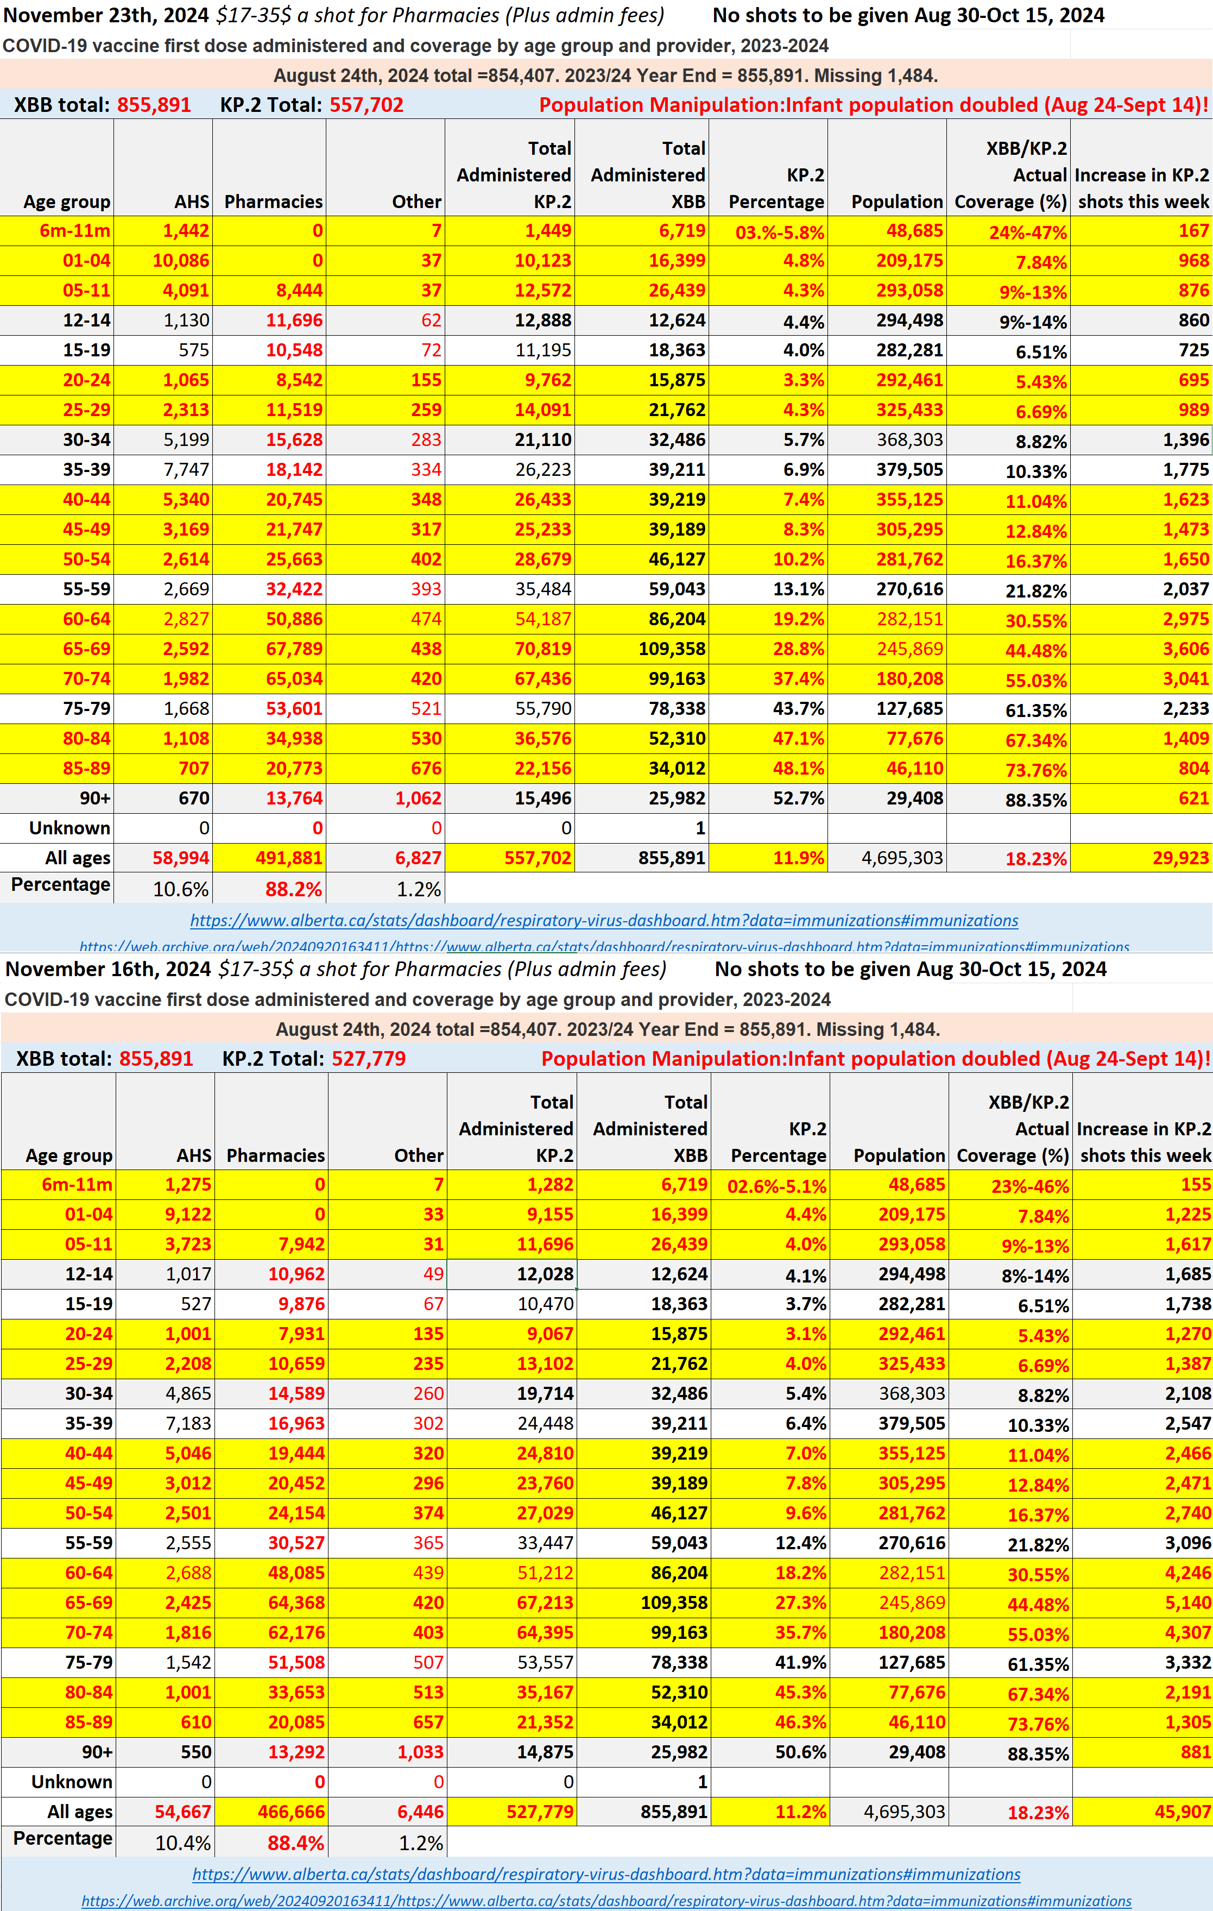Click the "KP.2 Total: 557,702" heading
Screen dimensions: 1213x1911
[312, 105]
